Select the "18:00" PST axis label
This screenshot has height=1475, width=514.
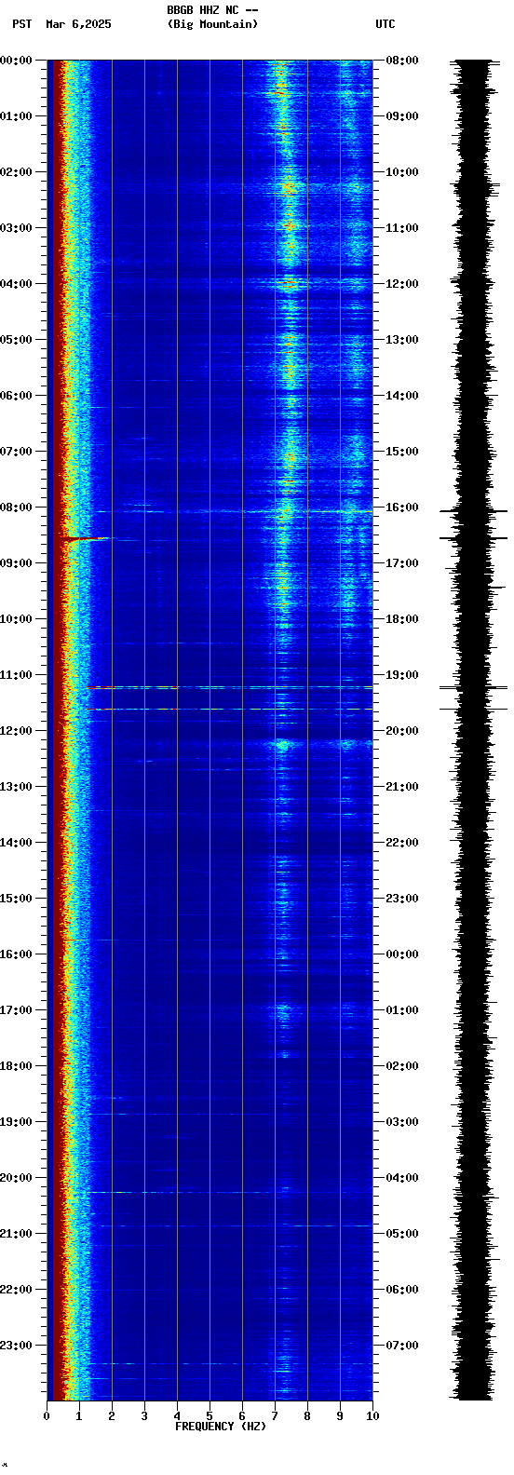click(x=16, y=1066)
